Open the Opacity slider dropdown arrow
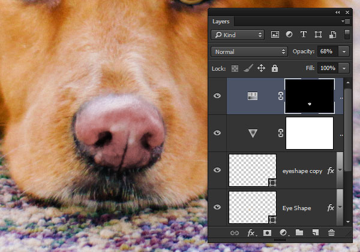 point(344,51)
